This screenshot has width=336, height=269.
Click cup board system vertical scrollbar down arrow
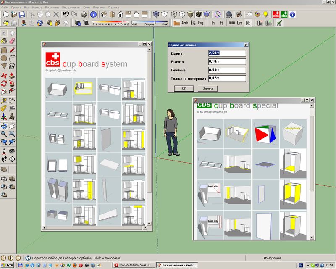(x=150, y=224)
